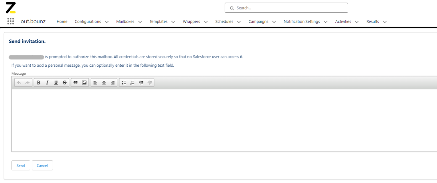Open the Results tab
Screen dimensions: 437x183
(x=373, y=22)
